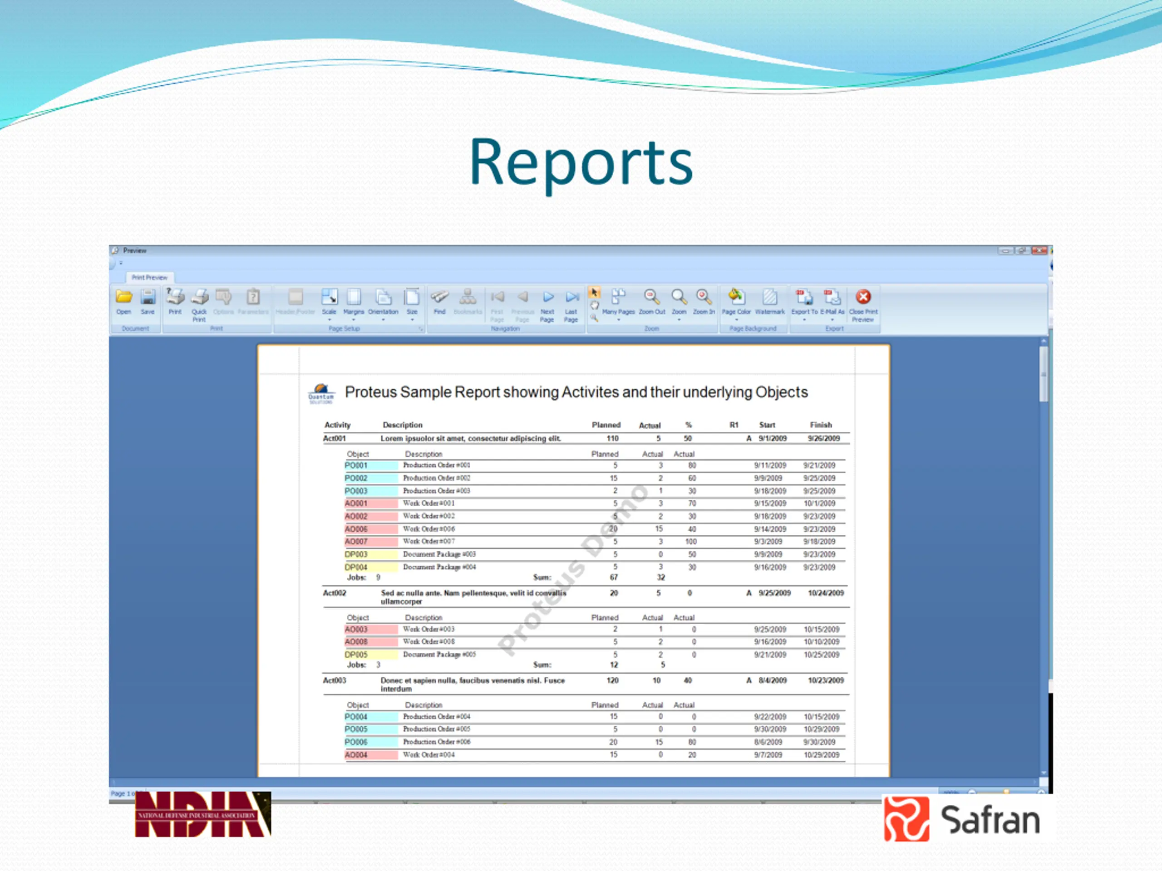
Task: Click object AO004 in report
Action: [x=356, y=755]
